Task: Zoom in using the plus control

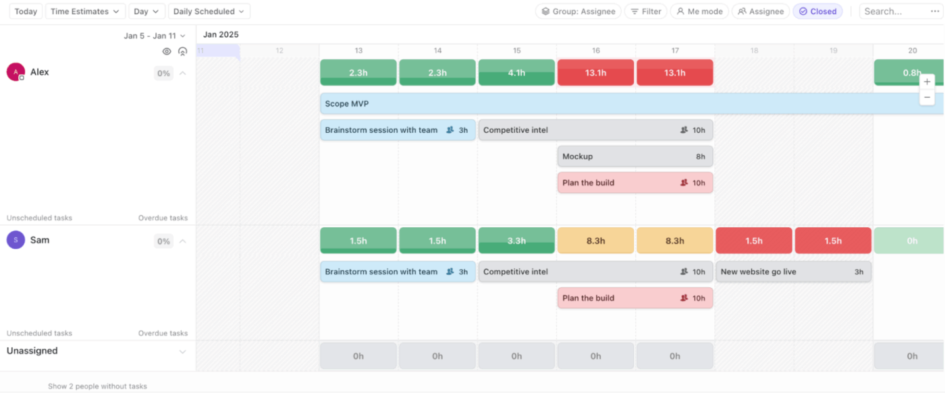Action: pos(927,81)
